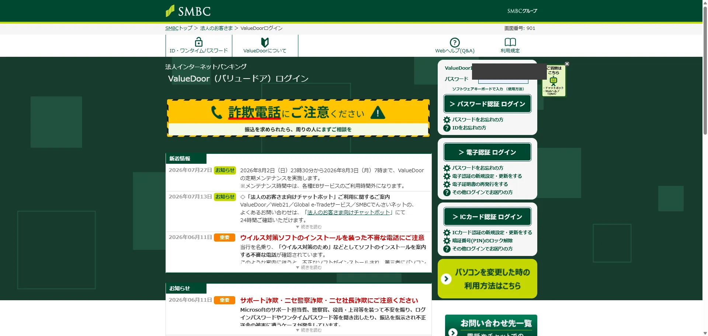Click the chatbot robot icon
This screenshot has width=708, height=336.
click(x=553, y=81)
